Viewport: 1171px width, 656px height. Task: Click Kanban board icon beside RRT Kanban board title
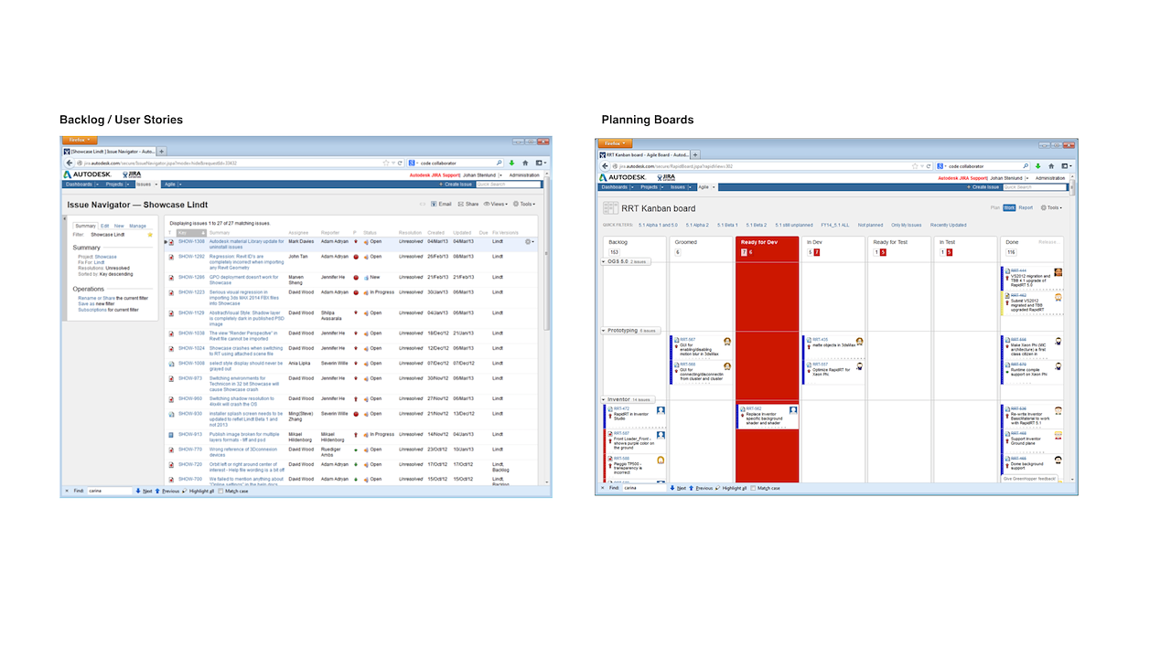tap(610, 208)
